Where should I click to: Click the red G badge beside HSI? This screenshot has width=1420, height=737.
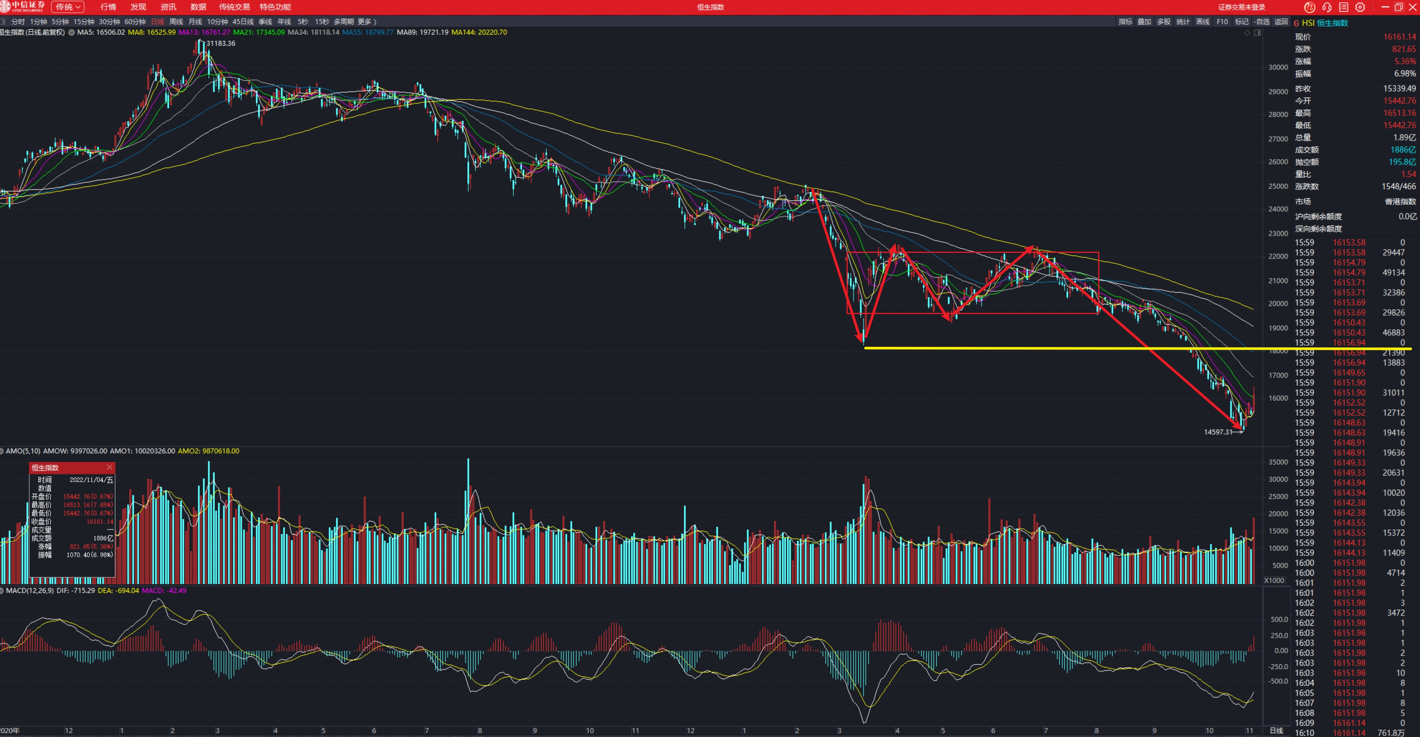pos(1296,23)
